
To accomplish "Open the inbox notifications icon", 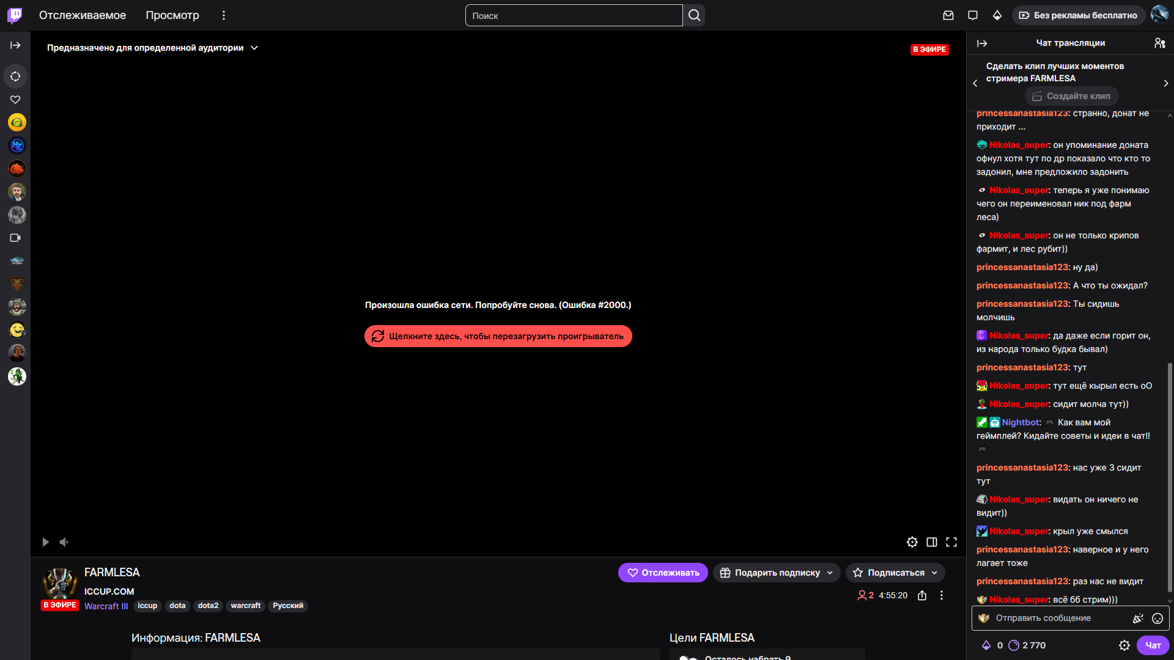I will [x=948, y=15].
